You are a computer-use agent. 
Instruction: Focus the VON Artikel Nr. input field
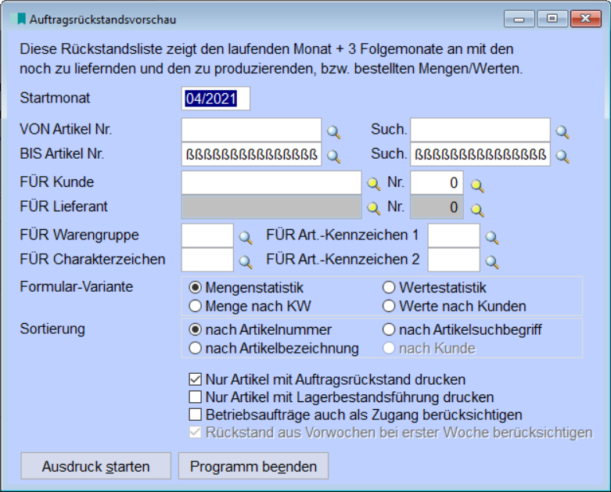pyautogui.click(x=251, y=130)
